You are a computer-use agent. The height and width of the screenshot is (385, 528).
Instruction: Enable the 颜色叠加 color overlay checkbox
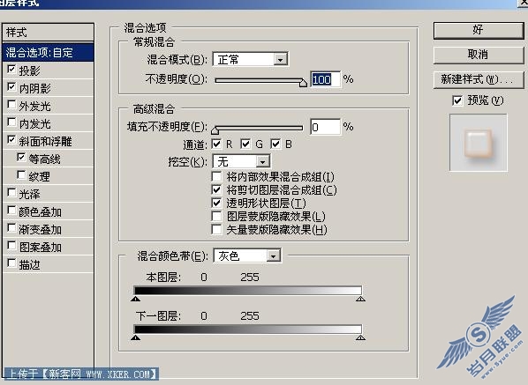[x=11, y=211]
